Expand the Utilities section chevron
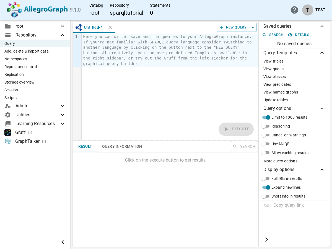The height and width of the screenshot is (249, 332). 63,115
